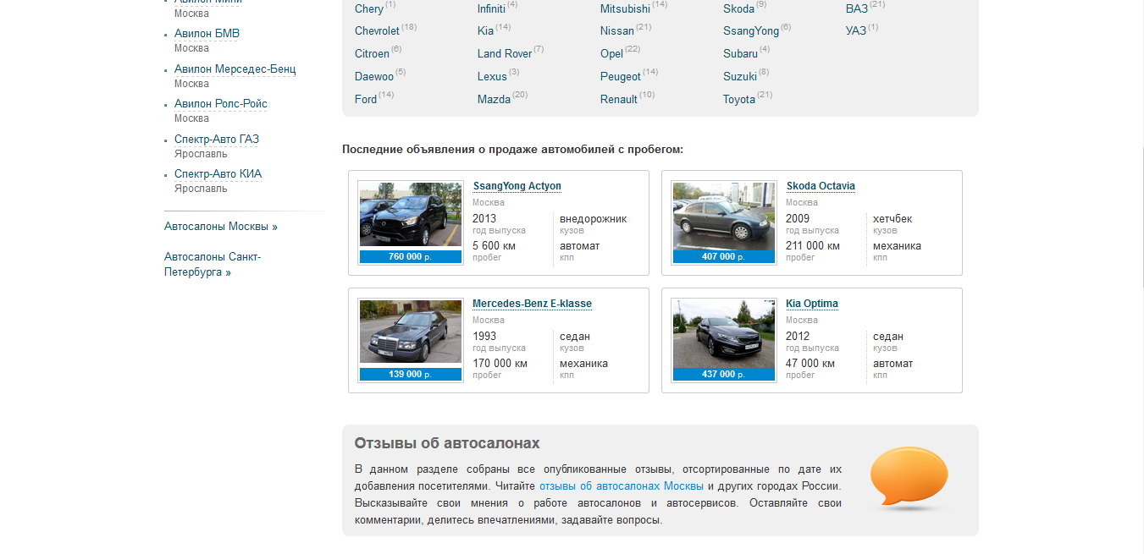Viewport: 1144px width, 554px height.
Task: Click the 437 000 р. price tag
Action: (x=724, y=374)
